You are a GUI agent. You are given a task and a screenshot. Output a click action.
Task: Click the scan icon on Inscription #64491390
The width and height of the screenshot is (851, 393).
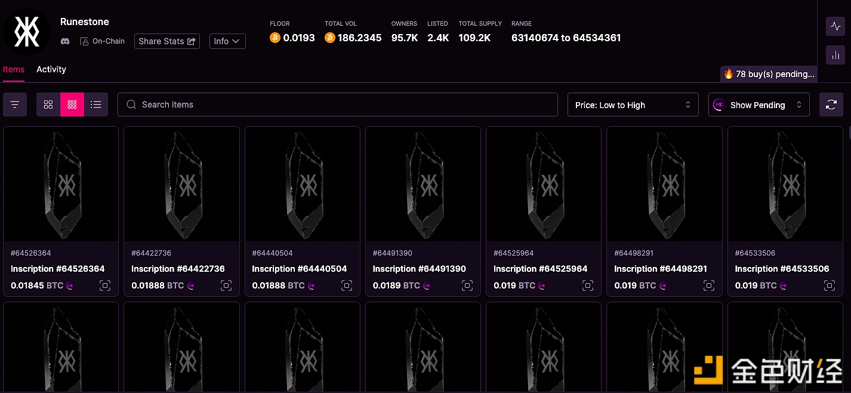[x=467, y=285]
